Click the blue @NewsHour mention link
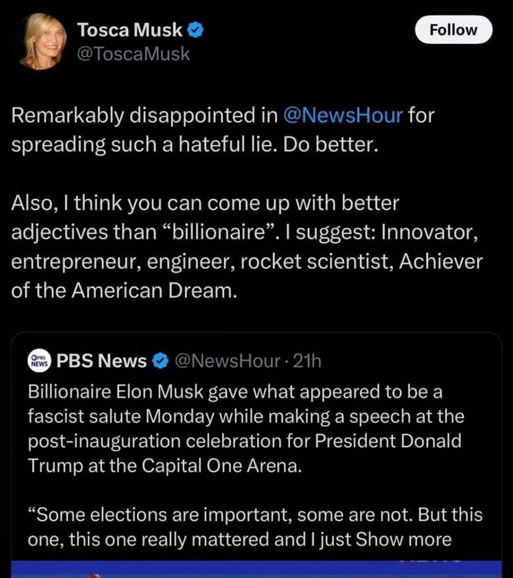 (342, 115)
